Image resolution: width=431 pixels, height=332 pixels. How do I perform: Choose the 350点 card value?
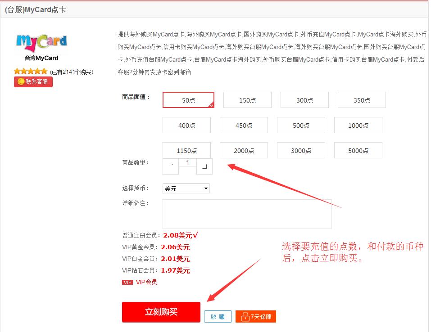362,100
